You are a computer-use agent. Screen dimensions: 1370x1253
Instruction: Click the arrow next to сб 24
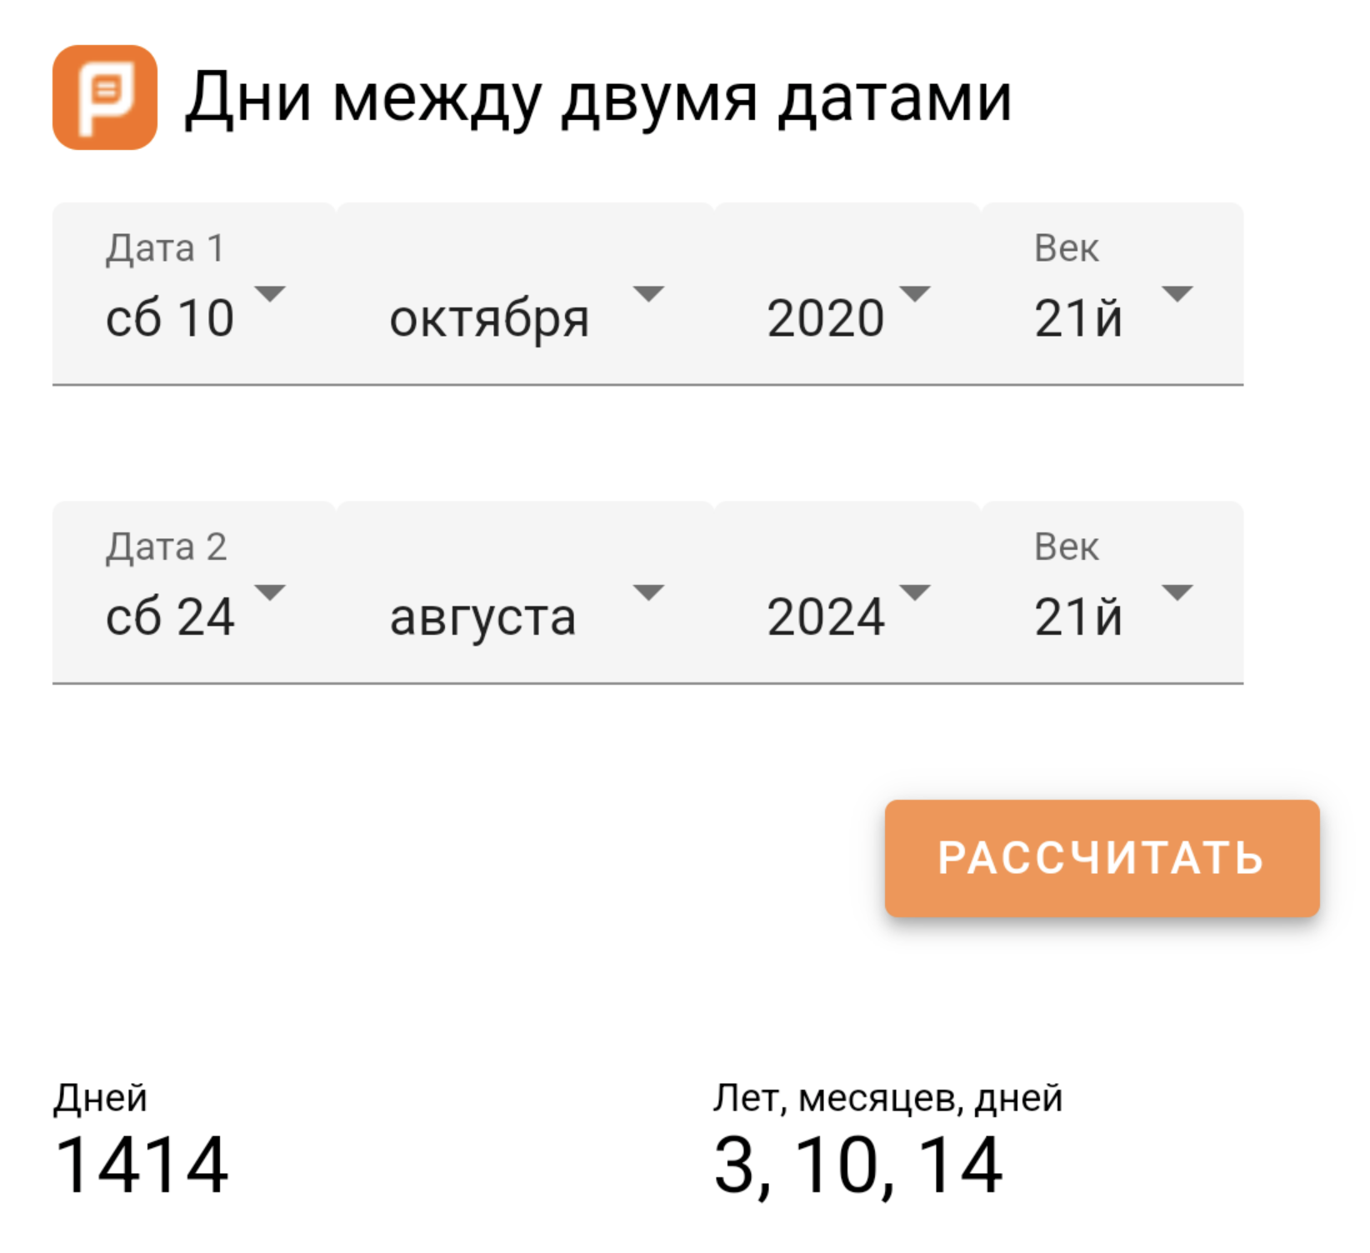tap(270, 592)
